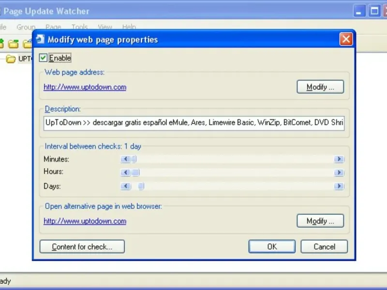
Task: Click the Days slider thumb
Action: (141, 186)
